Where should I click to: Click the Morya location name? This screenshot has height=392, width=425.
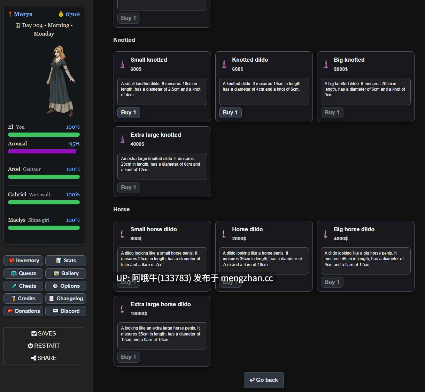click(23, 14)
